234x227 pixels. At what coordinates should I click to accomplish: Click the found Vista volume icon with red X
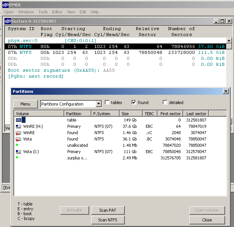point(19,139)
